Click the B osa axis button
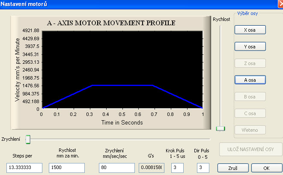The height and width of the screenshot is (175, 283). [x=250, y=97]
